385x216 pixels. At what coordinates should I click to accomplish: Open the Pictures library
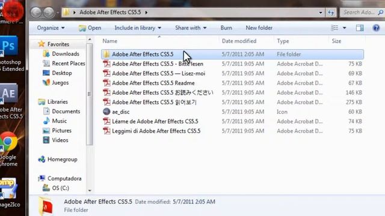[x=61, y=131]
